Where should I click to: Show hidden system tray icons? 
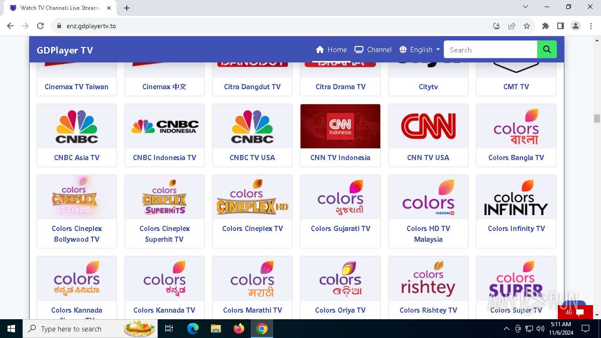[506, 329]
